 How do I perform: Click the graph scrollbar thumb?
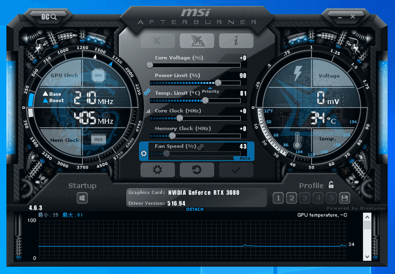pyautogui.click(x=367, y=225)
